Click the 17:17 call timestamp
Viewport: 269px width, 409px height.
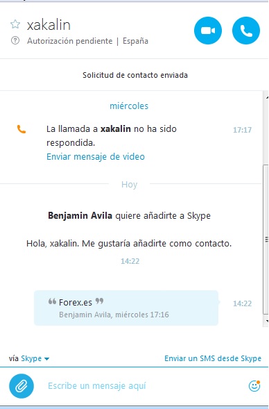242,130
